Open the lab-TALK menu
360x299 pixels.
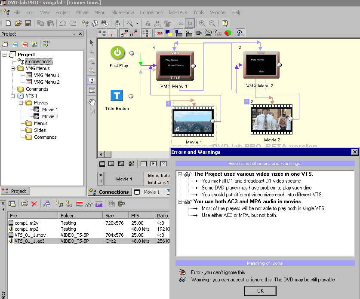(x=178, y=12)
